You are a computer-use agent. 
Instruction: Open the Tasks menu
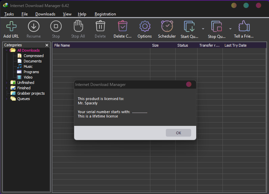(9, 14)
